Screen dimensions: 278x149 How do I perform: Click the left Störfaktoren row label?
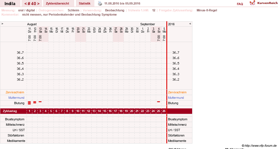(16, 135)
